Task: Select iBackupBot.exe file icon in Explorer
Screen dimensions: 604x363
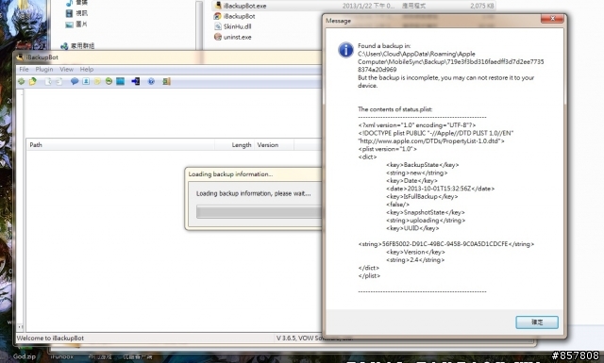Action: click(x=218, y=6)
